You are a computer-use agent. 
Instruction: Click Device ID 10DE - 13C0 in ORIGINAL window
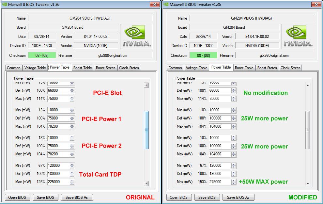pyautogui.click(x=42, y=46)
